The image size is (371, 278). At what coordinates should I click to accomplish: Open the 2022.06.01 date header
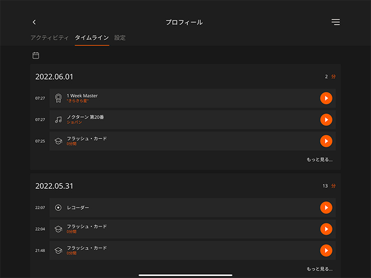coord(54,77)
